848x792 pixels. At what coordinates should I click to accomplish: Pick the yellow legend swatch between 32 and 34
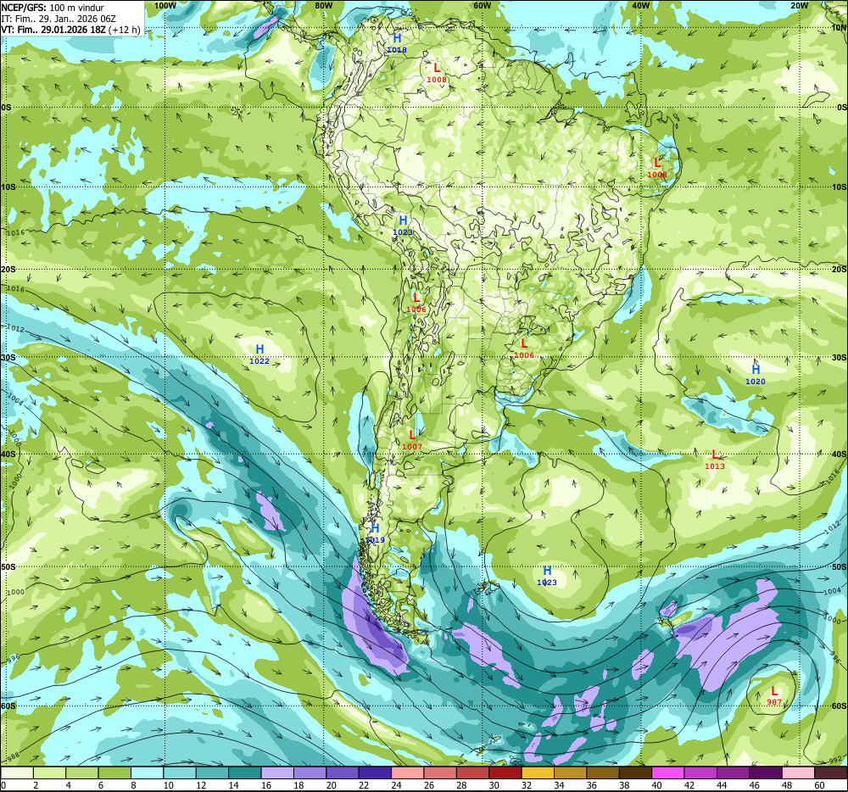(538, 772)
